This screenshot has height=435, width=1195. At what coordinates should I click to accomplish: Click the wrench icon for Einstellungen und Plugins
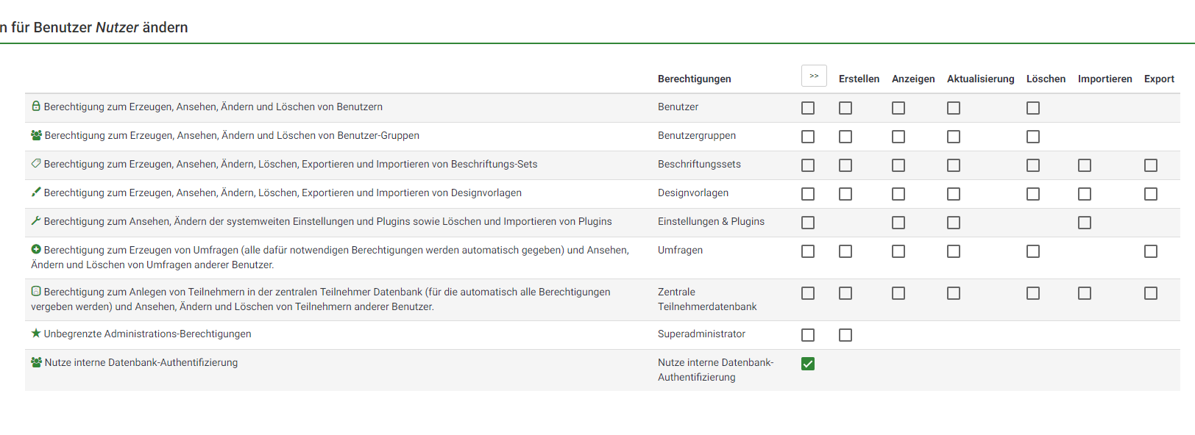tap(36, 221)
